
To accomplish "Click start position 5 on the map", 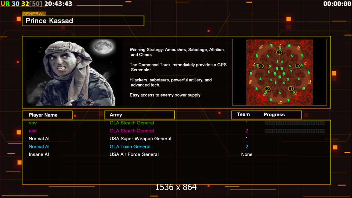I will tap(279, 52).
